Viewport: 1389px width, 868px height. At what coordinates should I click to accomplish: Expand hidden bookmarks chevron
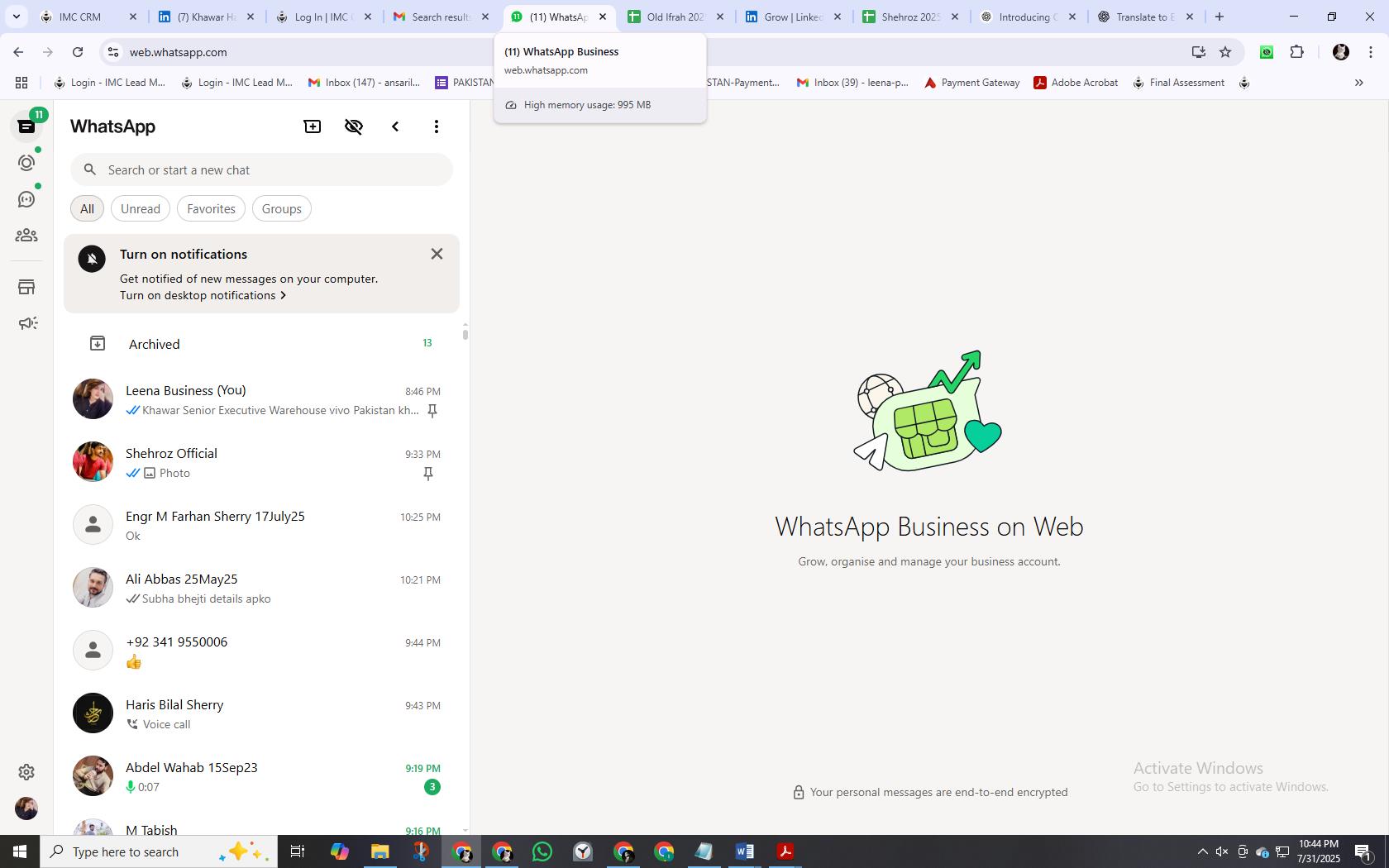[x=1359, y=83]
